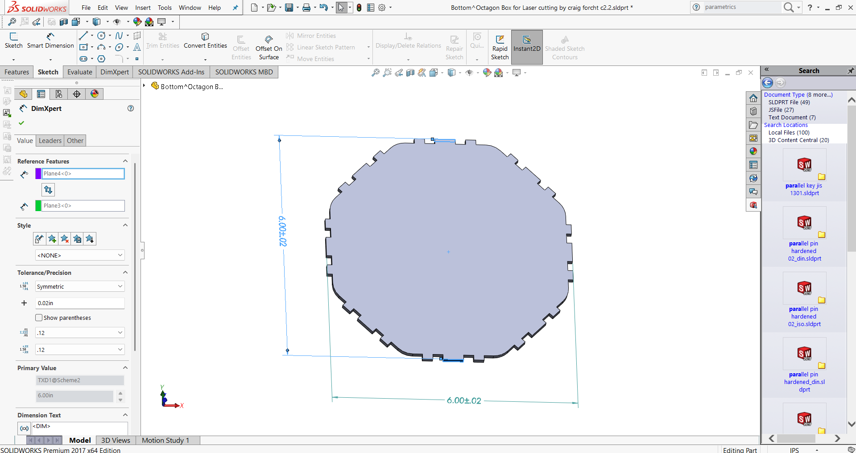This screenshot has height=453, width=856.
Task: Open parallel key jis 1301.sldprt result
Action: pyautogui.click(x=804, y=173)
